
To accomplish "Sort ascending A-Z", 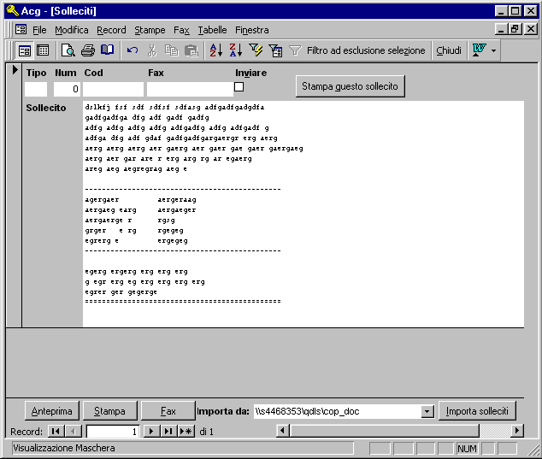I will point(216,50).
